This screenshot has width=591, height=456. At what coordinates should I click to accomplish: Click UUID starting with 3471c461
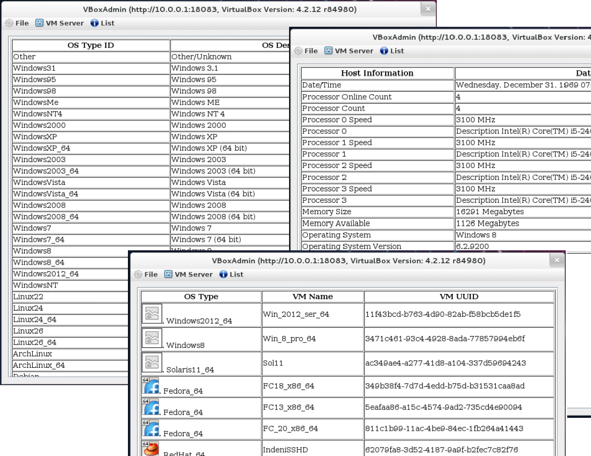tap(445, 339)
